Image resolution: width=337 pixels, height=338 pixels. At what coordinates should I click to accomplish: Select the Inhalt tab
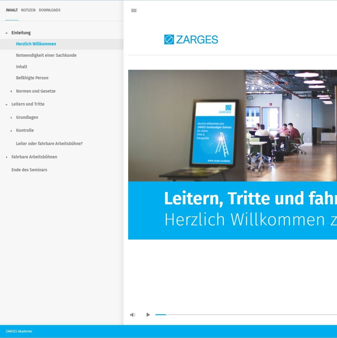(x=12, y=10)
